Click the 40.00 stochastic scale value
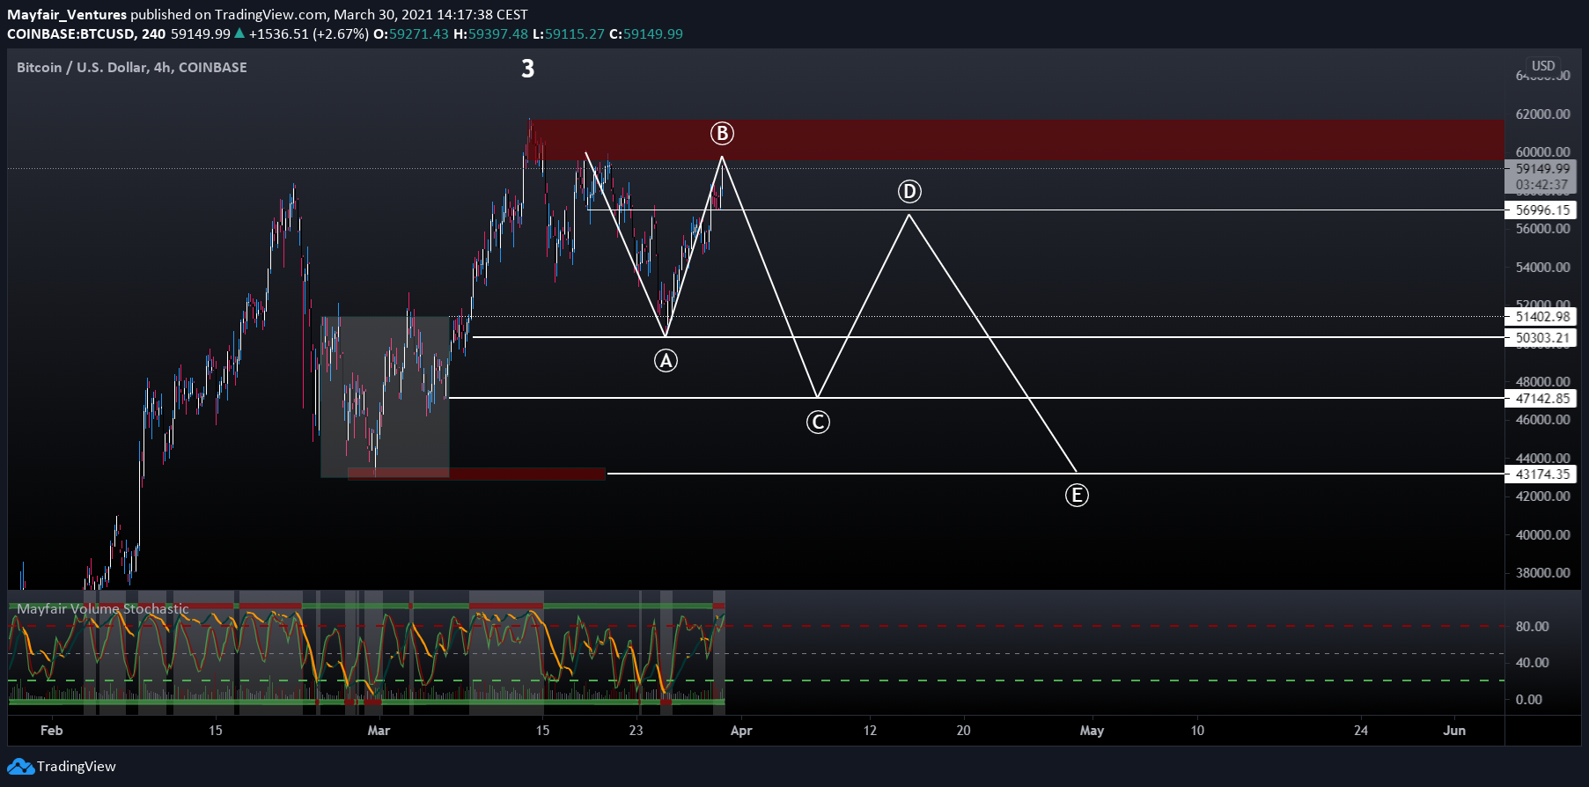The height and width of the screenshot is (787, 1589). pyautogui.click(x=1532, y=663)
